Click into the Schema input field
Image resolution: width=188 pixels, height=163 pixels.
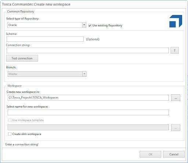click(45, 39)
